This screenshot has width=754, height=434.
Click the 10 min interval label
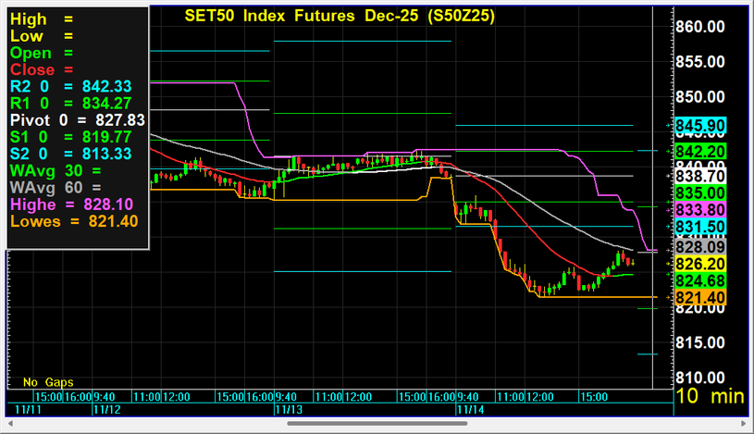pyautogui.click(x=709, y=396)
